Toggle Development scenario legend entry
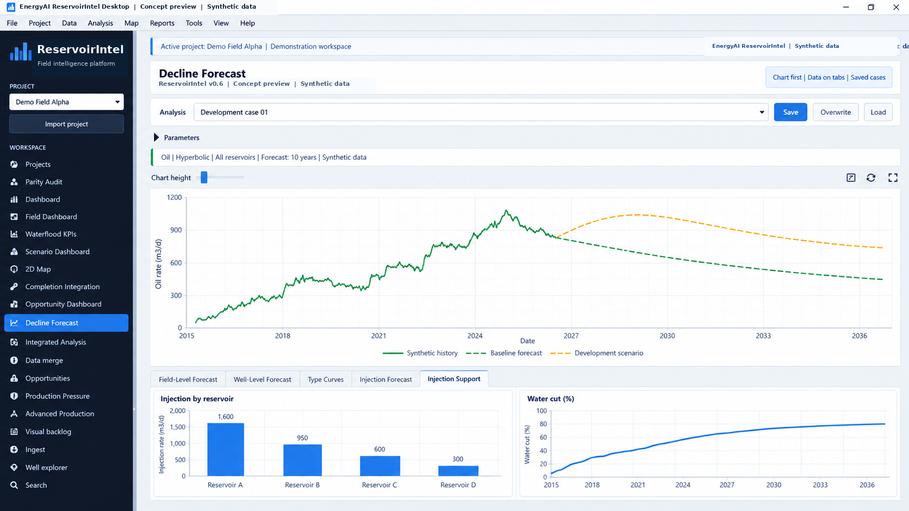This screenshot has height=511, width=909. click(596, 353)
